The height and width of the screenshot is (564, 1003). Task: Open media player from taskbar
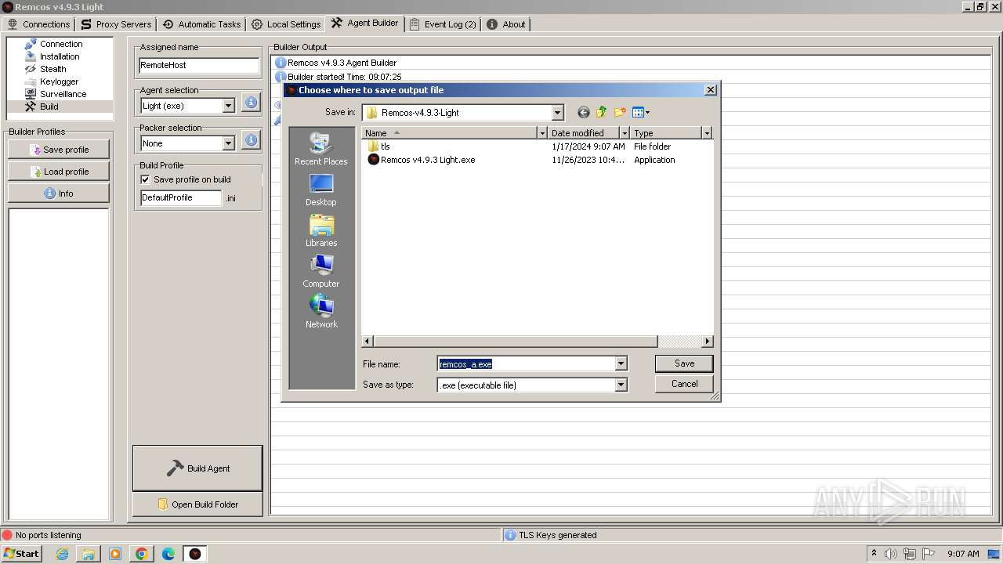coord(115,554)
